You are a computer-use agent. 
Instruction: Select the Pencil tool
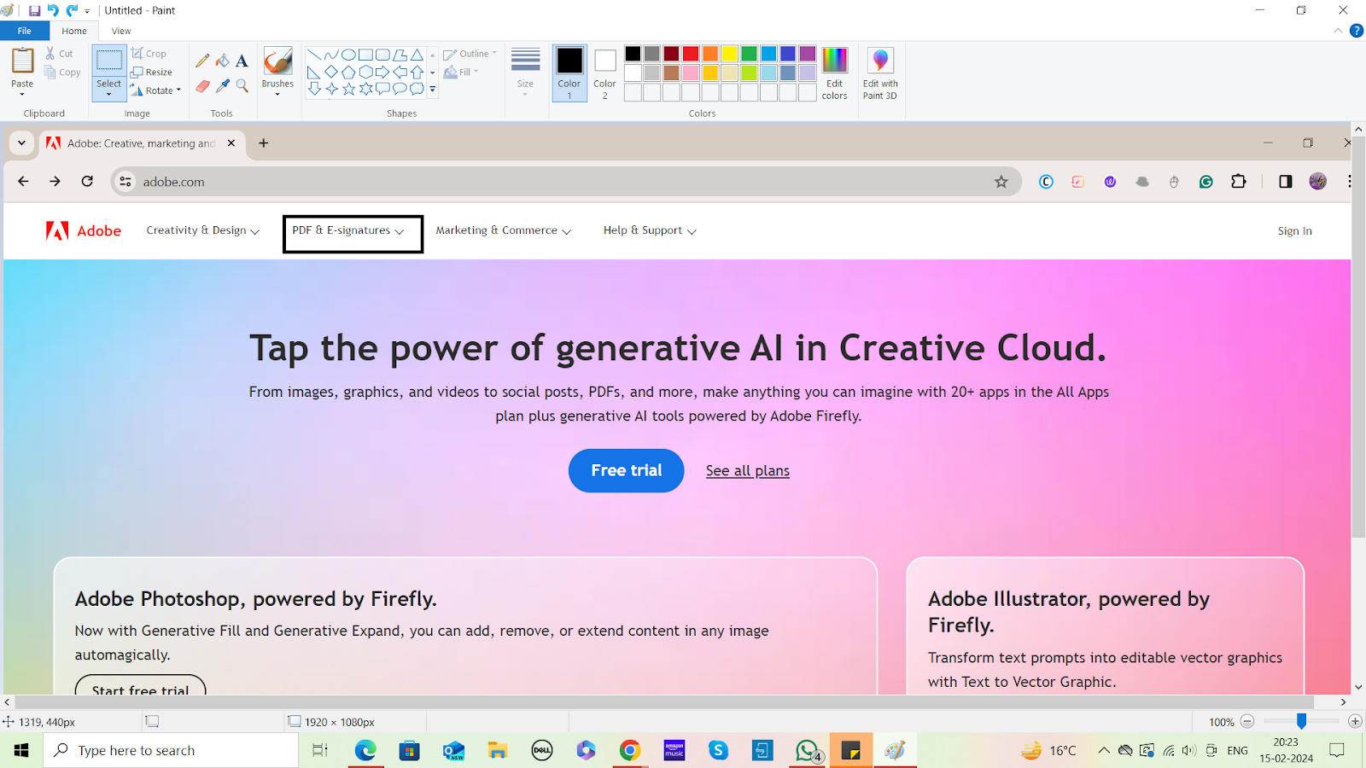coord(202,61)
